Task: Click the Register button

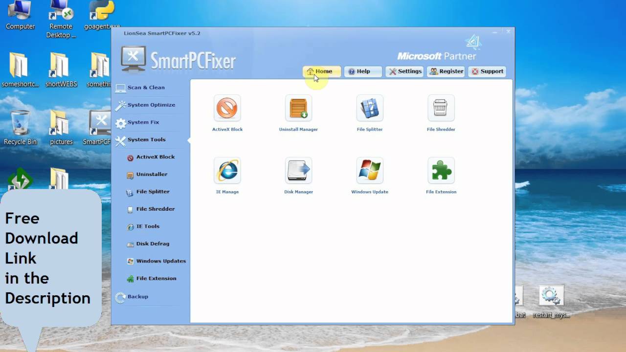Action: 446,71
